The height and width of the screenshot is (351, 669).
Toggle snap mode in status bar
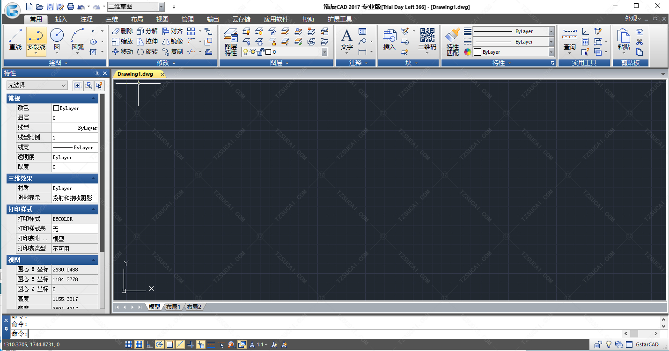pos(129,345)
